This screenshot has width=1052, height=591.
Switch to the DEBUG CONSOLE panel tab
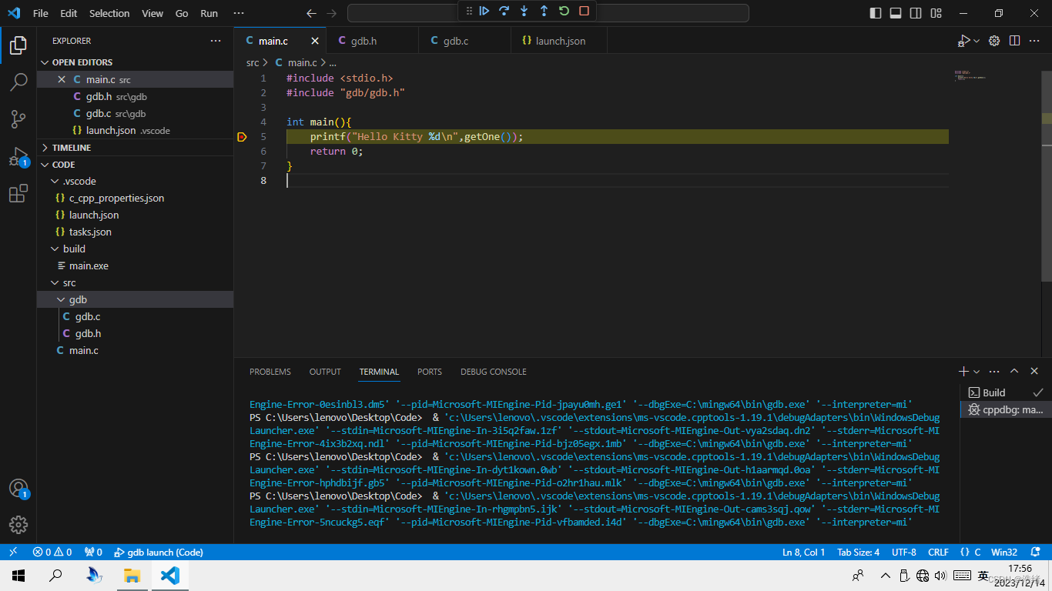coord(493,372)
